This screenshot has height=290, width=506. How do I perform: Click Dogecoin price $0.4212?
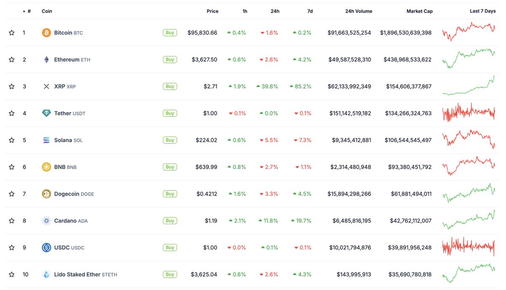[x=207, y=194]
